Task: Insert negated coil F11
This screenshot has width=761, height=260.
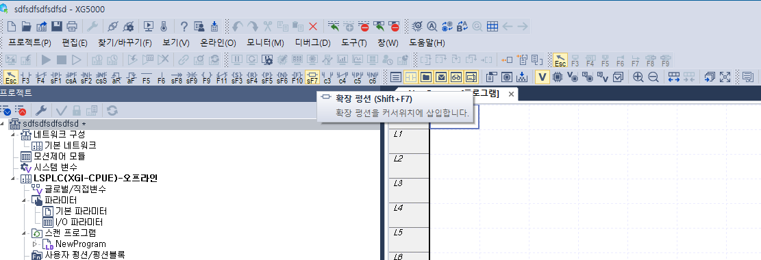Action: [222, 77]
